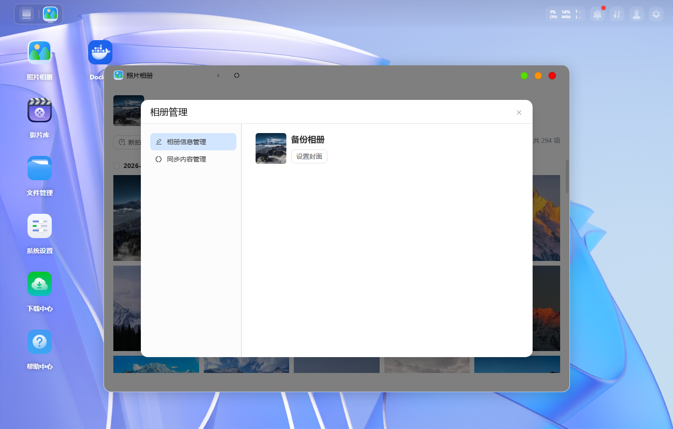Select the 相册信息管理 tab

193,142
